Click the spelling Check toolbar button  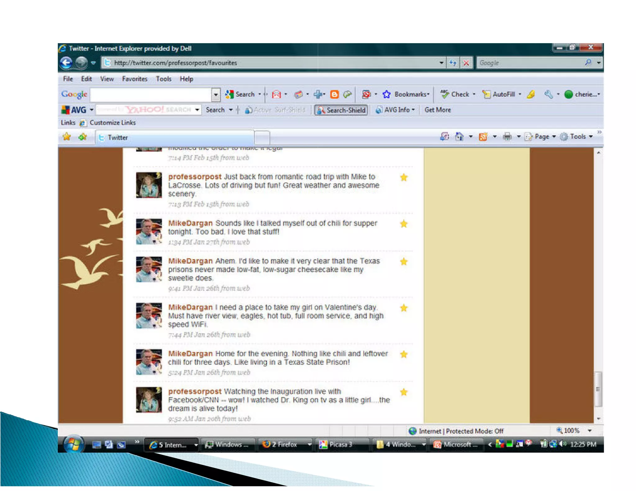pyautogui.click(x=455, y=94)
